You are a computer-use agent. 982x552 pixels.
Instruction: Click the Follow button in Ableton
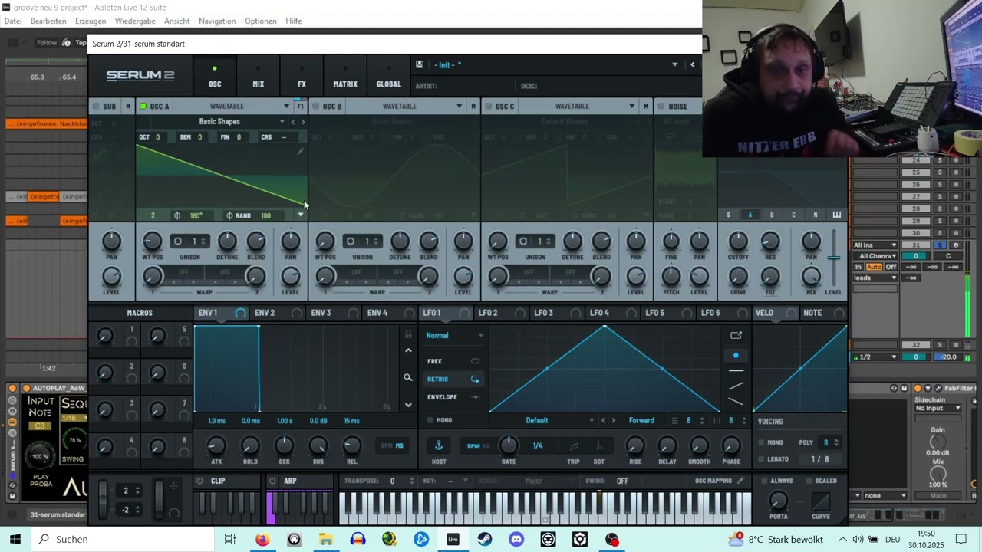(46, 43)
